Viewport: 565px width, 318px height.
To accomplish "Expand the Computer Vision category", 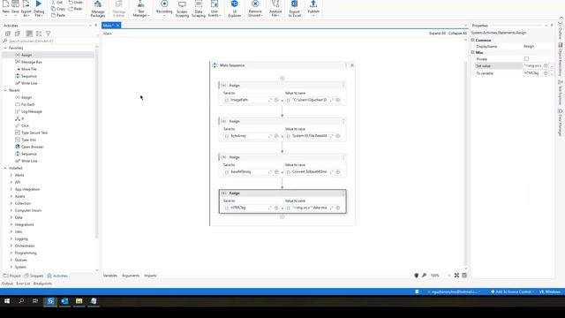I will 11,210.
